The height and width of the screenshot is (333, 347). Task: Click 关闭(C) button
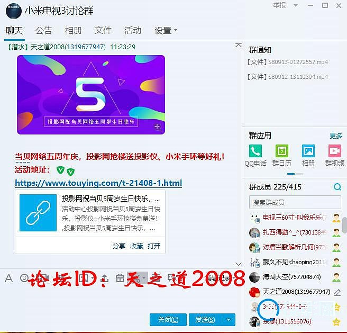pyautogui.click(x=168, y=320)
